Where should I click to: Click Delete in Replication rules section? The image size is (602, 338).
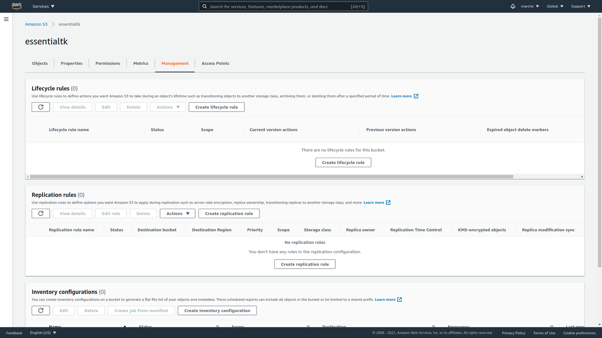[143, 213]
